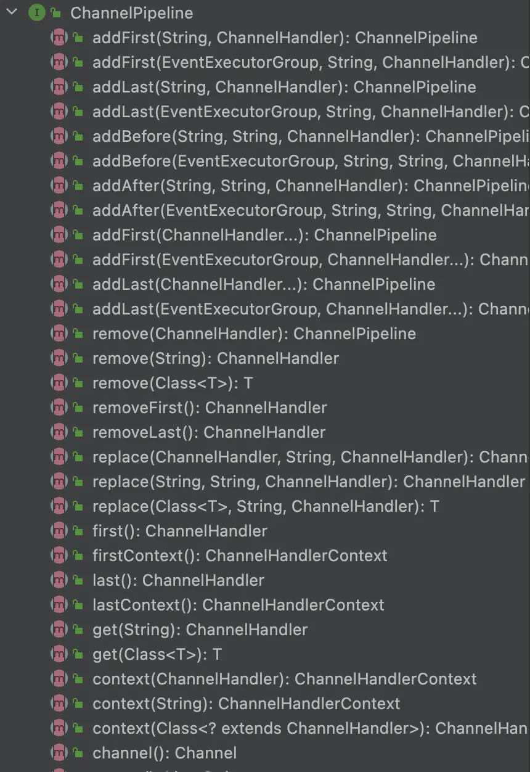Click the public visibility icon beside removeLast()
This screenshot has height=772, width=530.
(x=78, y=432)
